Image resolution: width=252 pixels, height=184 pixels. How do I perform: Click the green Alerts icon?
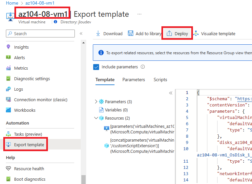coord(8,57)
